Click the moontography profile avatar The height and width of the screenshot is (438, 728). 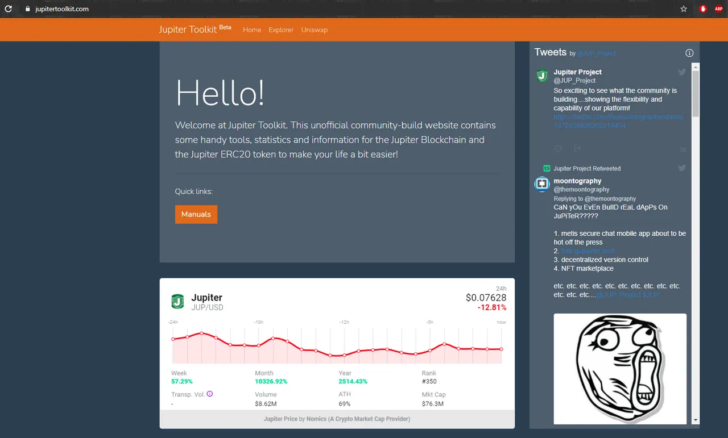(542, 185)
